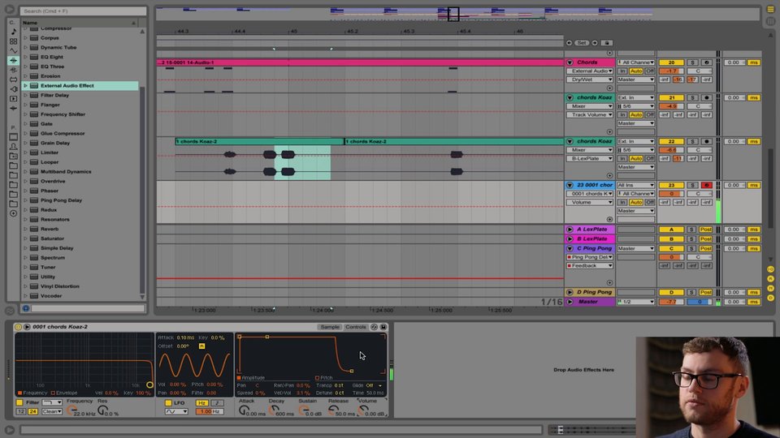Expand the External Audio Effect item
The height and width of the screenshot is (438, 780).
25,85
